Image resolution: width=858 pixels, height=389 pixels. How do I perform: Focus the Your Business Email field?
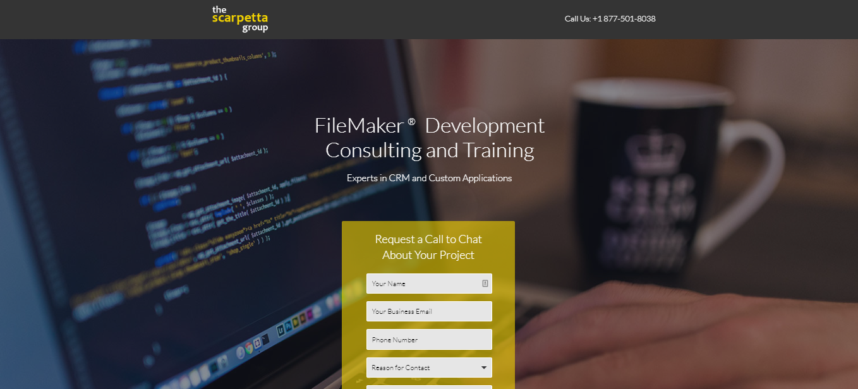tap(429, 311)
